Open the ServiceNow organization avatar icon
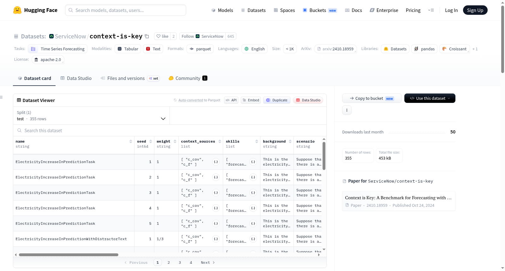 click(51, 36)
